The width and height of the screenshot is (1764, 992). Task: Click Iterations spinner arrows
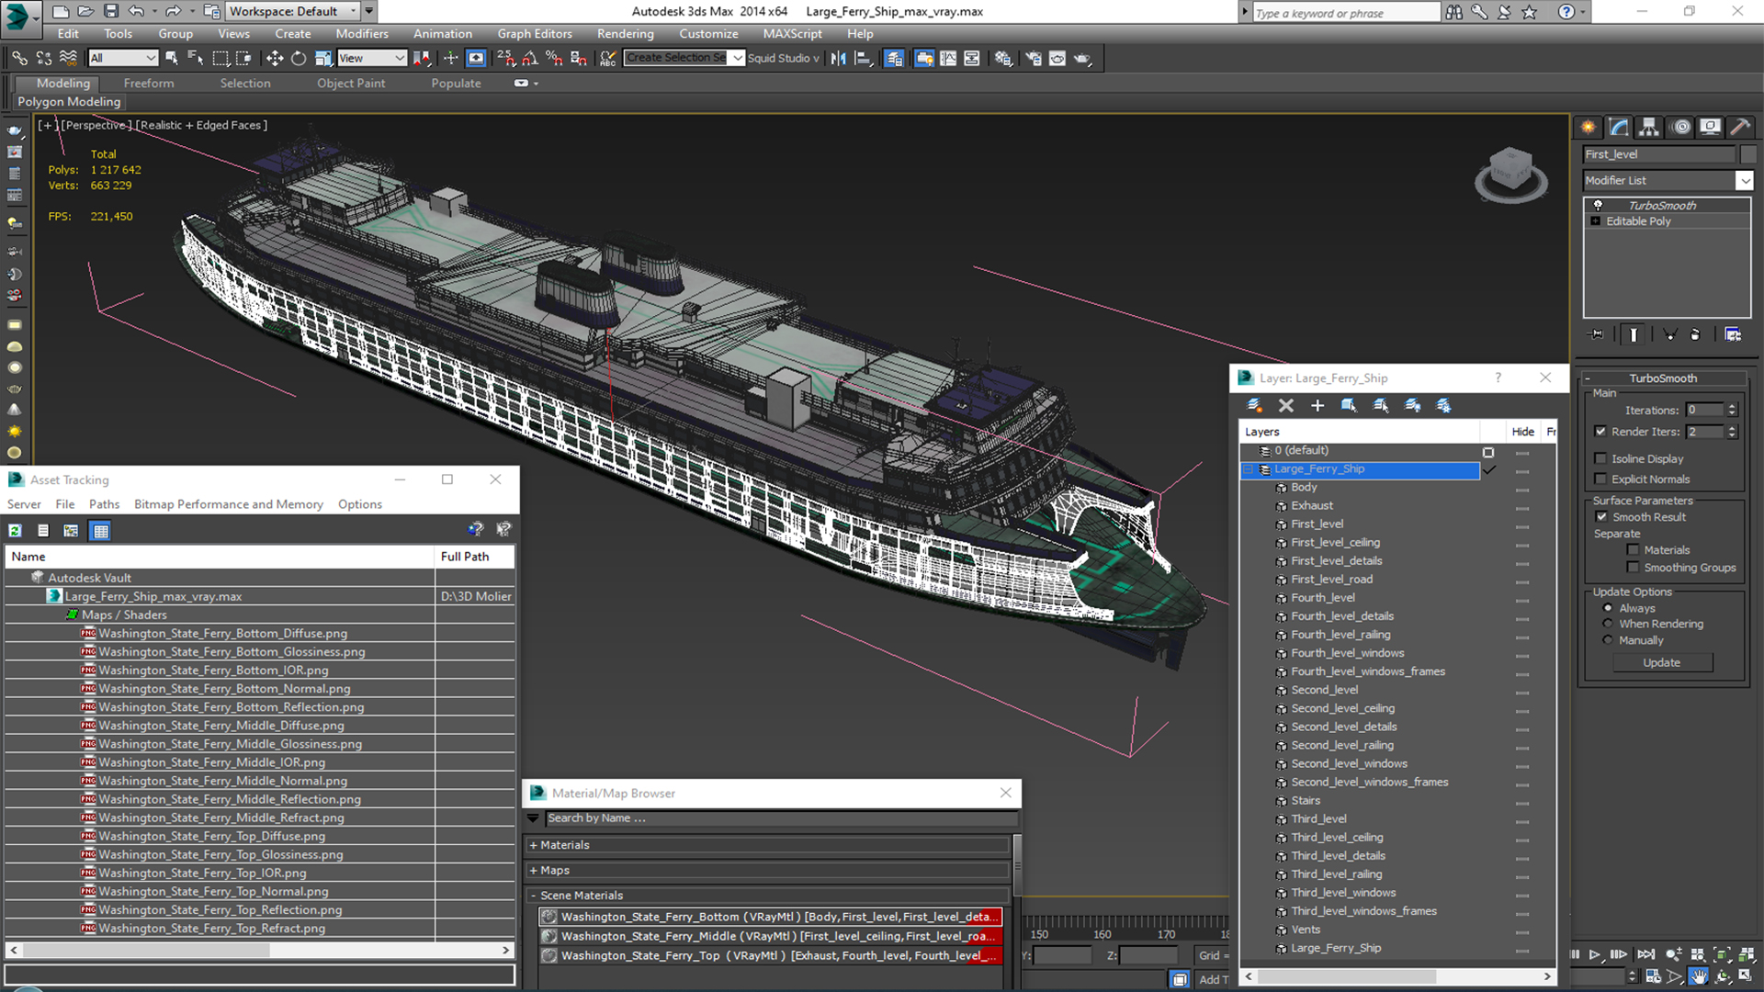click(1732, 410)
